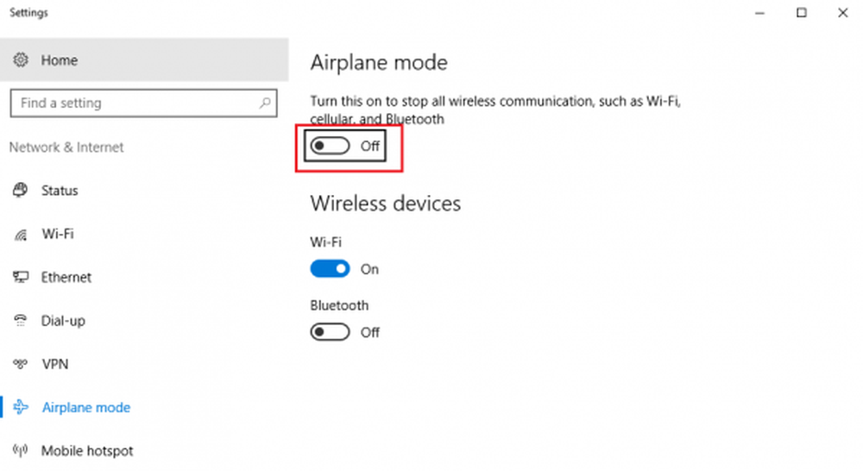The image size is (863, 471).
Task: Return to Settings Home
Action: pos(60,60)
